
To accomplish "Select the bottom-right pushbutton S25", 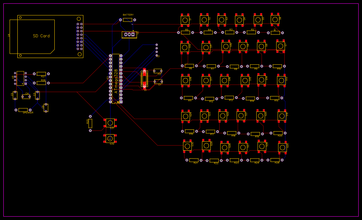I will coord(282,147).
